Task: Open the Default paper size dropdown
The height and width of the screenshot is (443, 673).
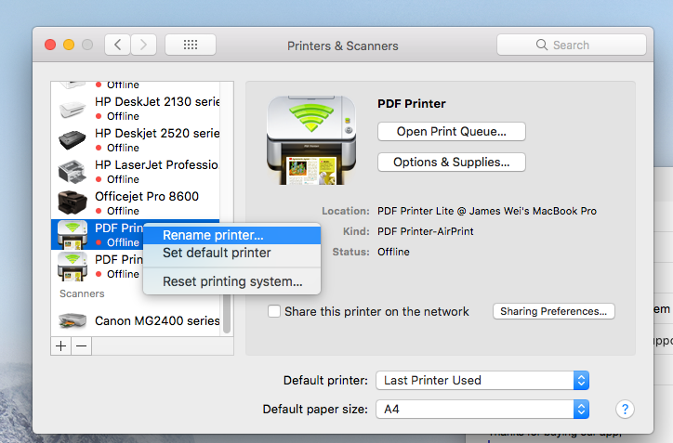Action: [482, 410]
